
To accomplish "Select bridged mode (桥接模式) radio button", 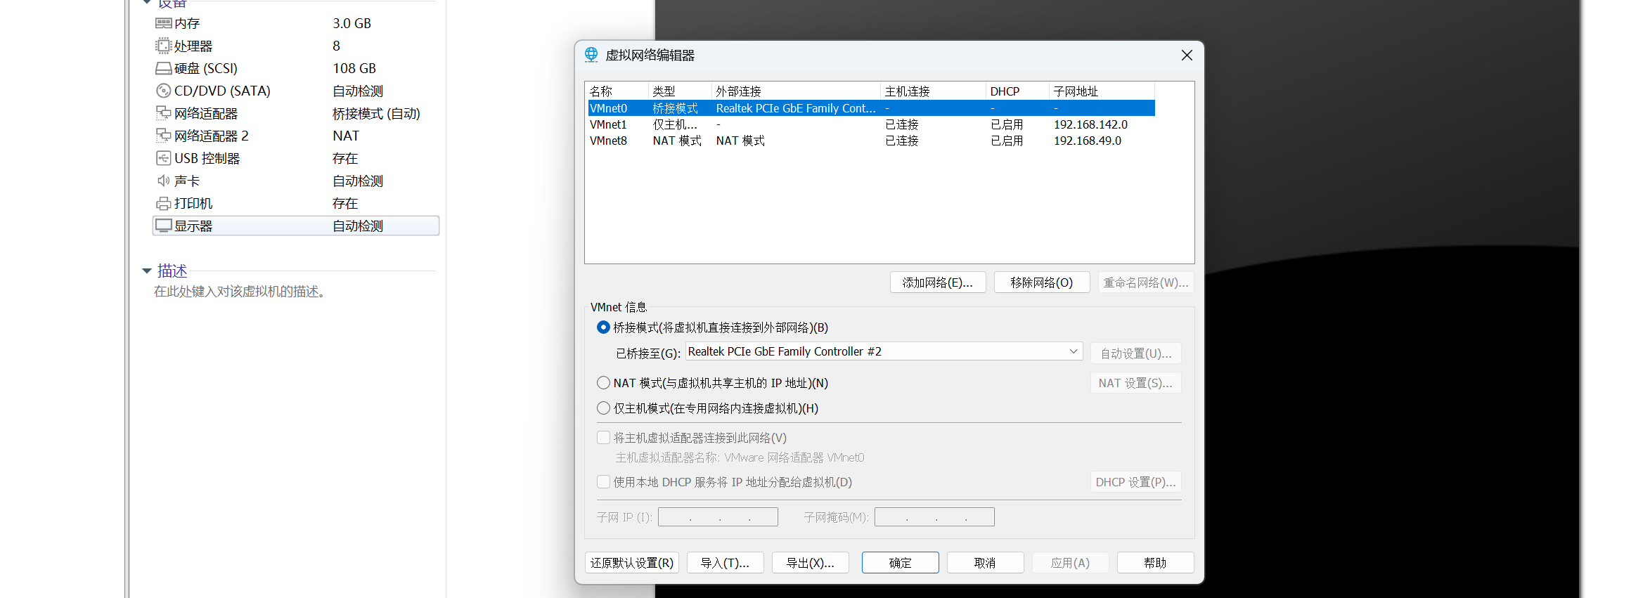I will [x=603, y=327].
